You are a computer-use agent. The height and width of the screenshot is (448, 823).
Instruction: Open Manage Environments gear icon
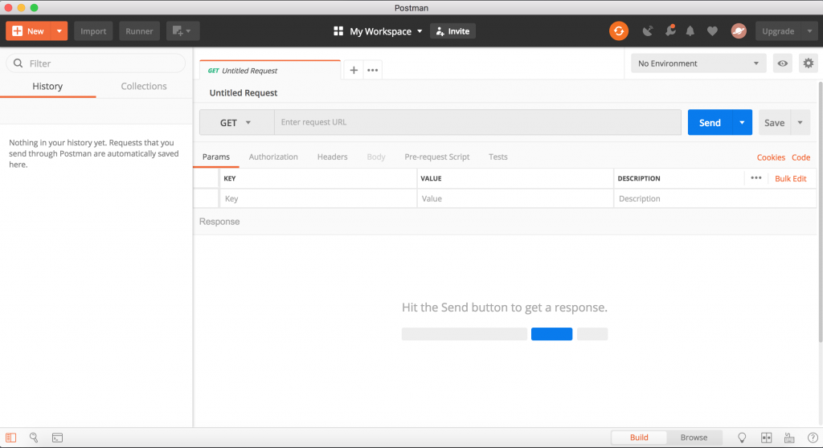point(809,63)
